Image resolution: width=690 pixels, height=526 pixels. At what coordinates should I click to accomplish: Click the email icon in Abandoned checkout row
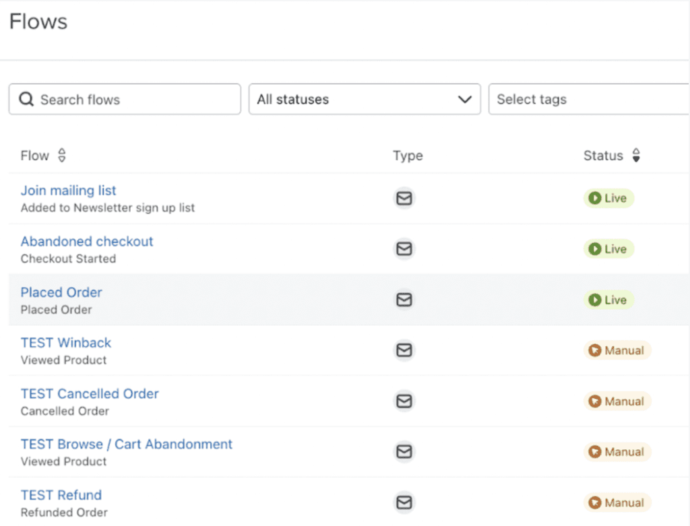coord(404,249)
